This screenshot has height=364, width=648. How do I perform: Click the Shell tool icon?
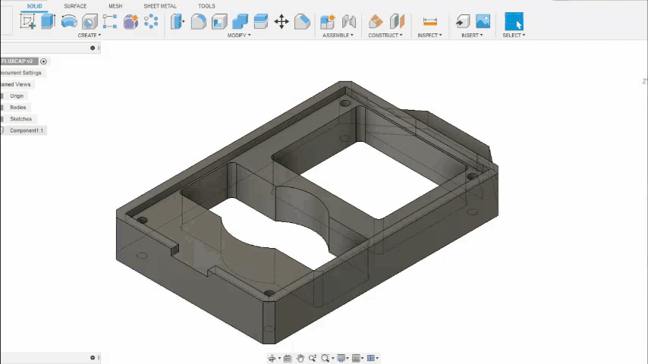[x=219, y=21]
